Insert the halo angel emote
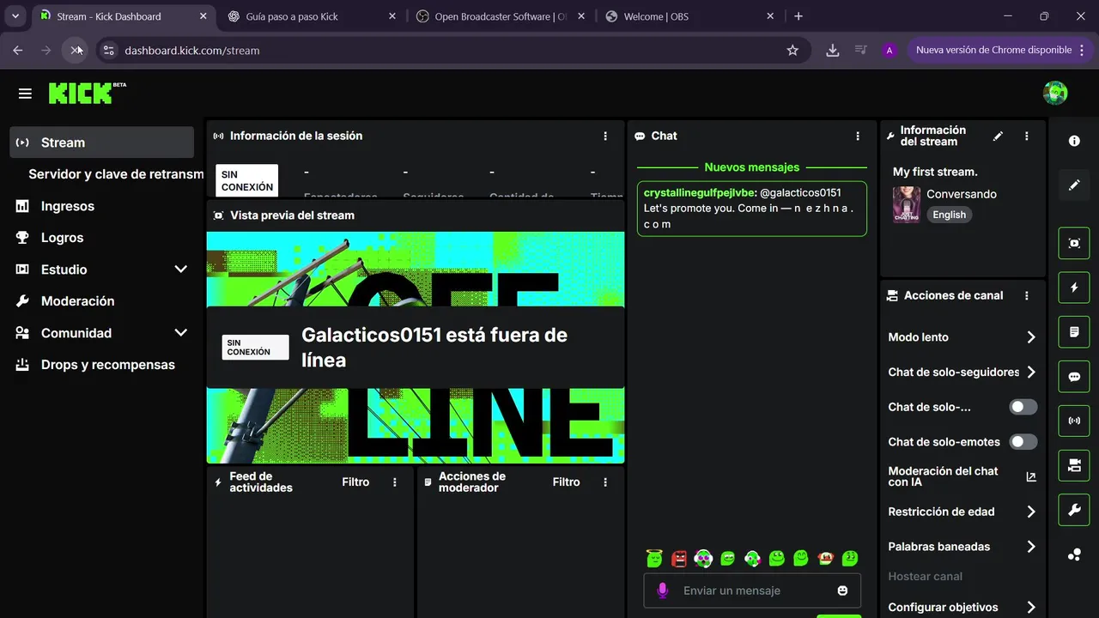Screen dimensions: 1099x618 [x=654, y=558]
